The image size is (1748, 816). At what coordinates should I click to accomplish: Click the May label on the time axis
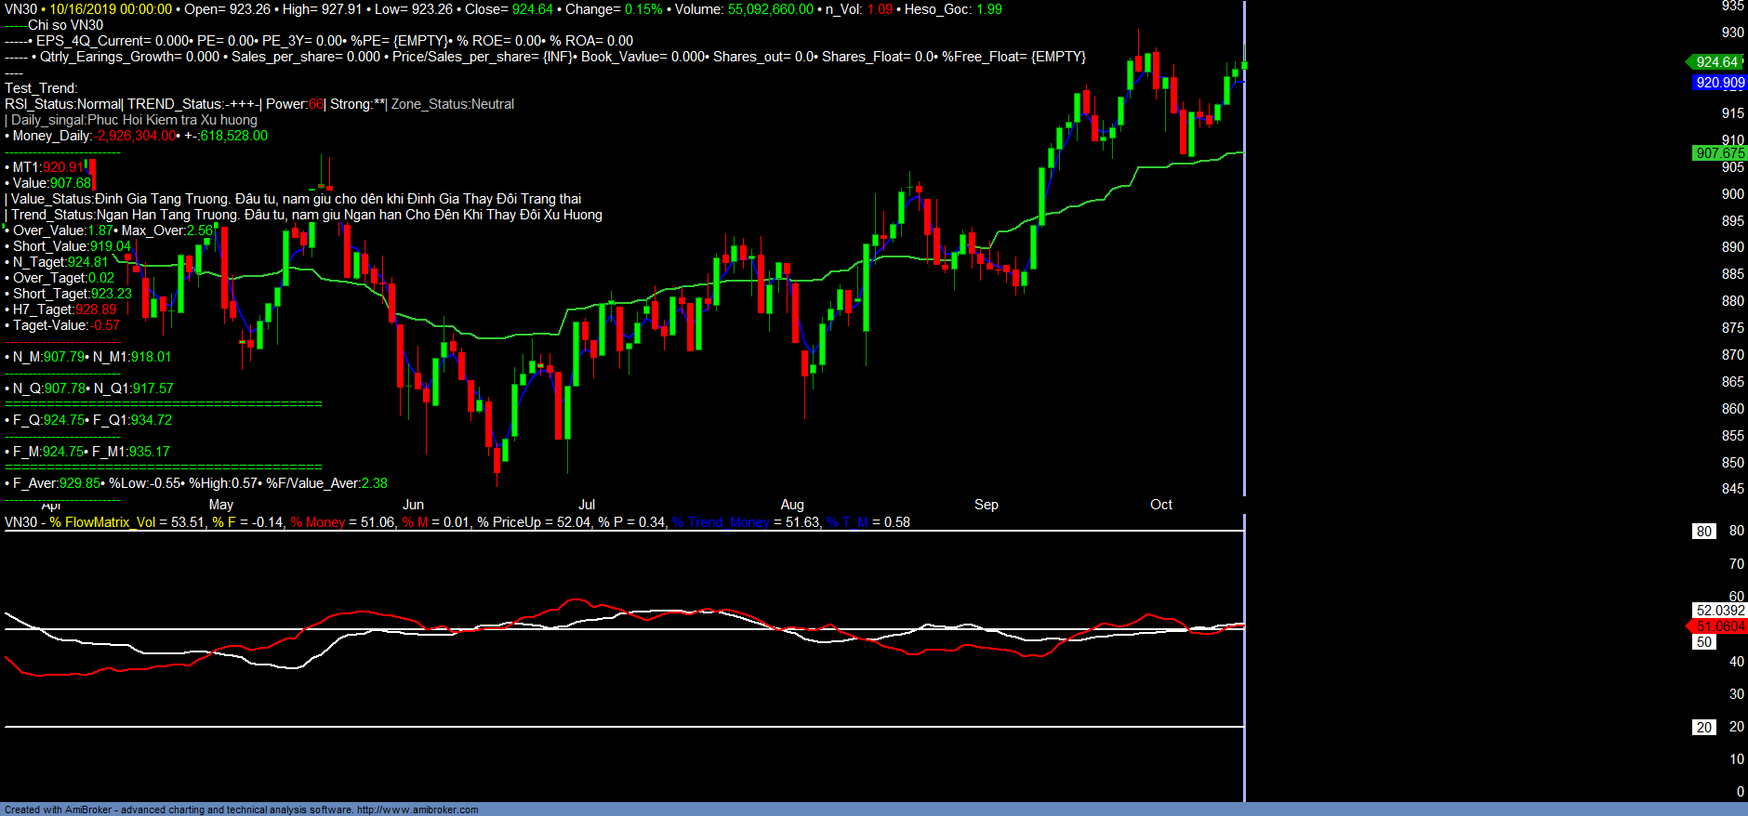(x=221, y=505)
